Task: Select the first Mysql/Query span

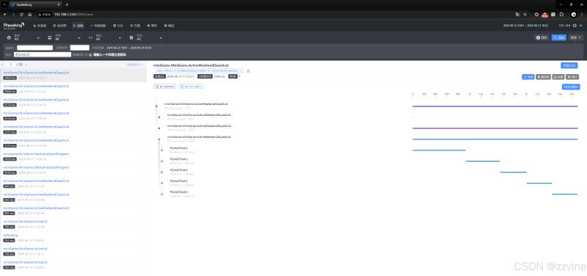Action: click(x=179, y=148)
